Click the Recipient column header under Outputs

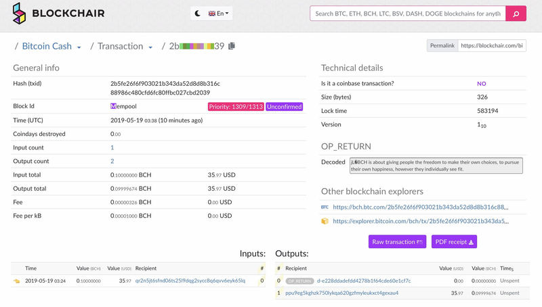click(296, 268)
